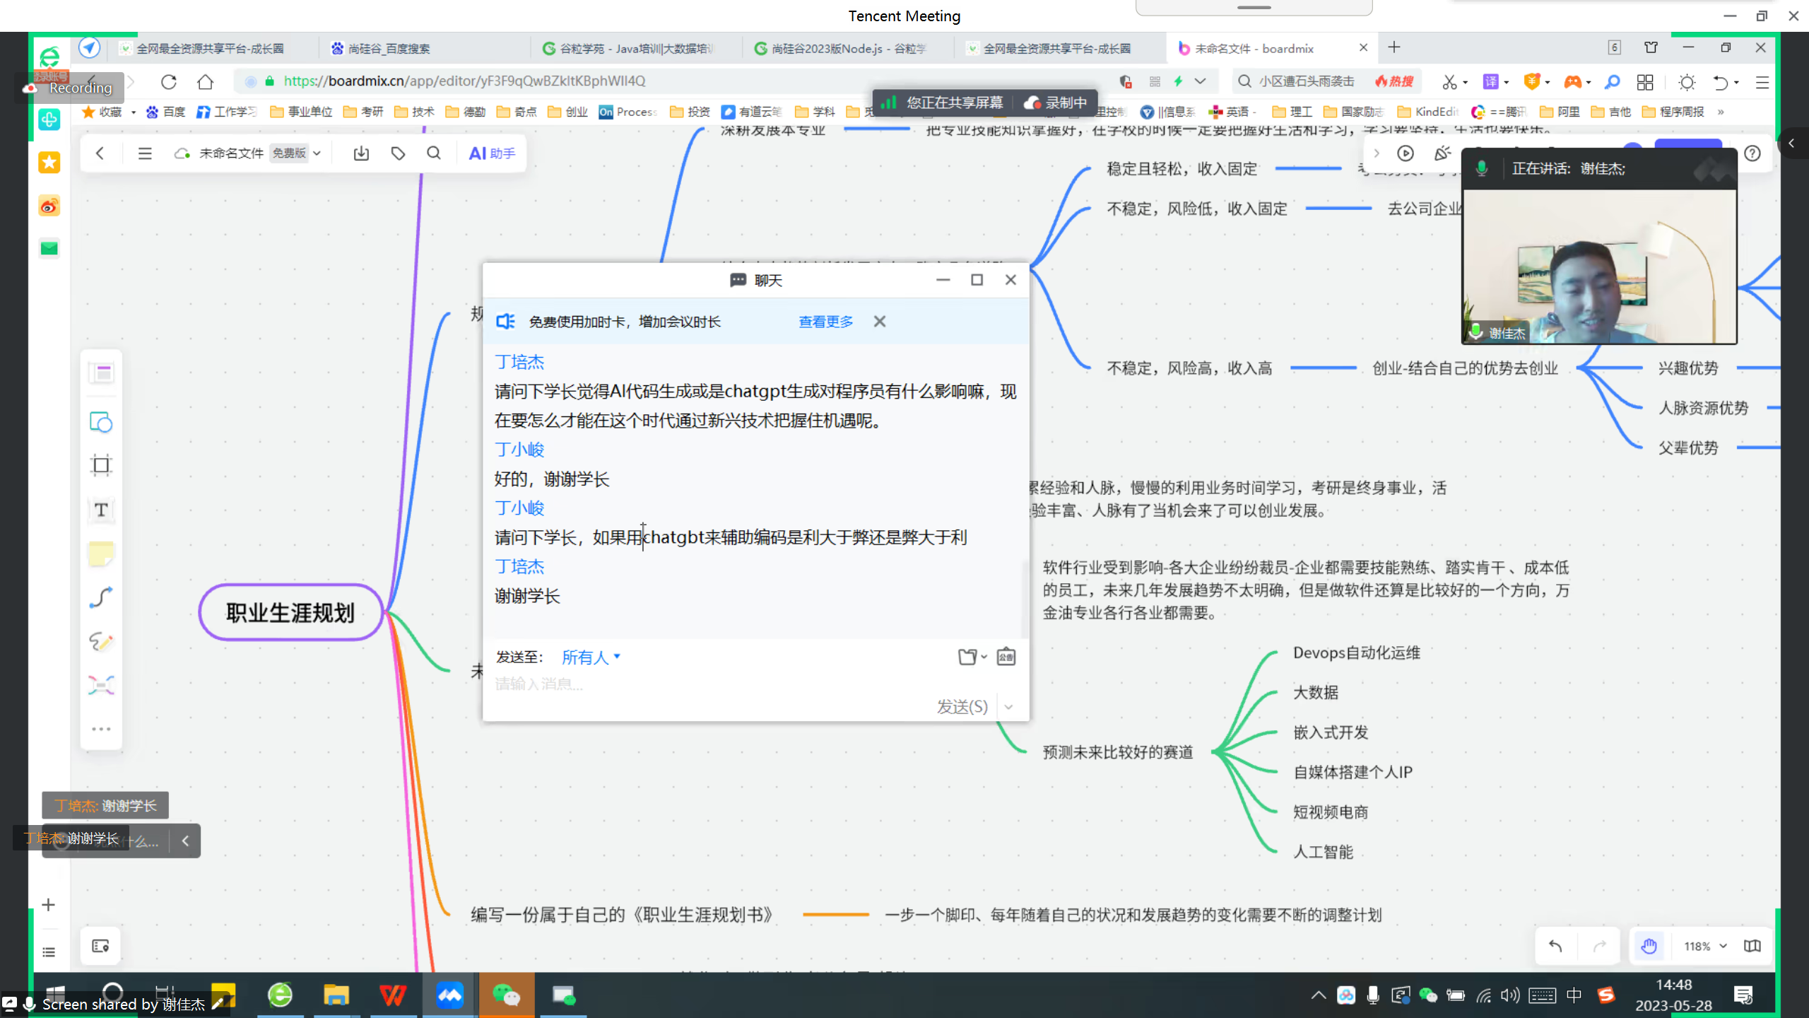Image resolution: width=1809 pixels, height=1018 pixels.
Task: Click the undo arrow at bottom right
Action: [1555, 946]
